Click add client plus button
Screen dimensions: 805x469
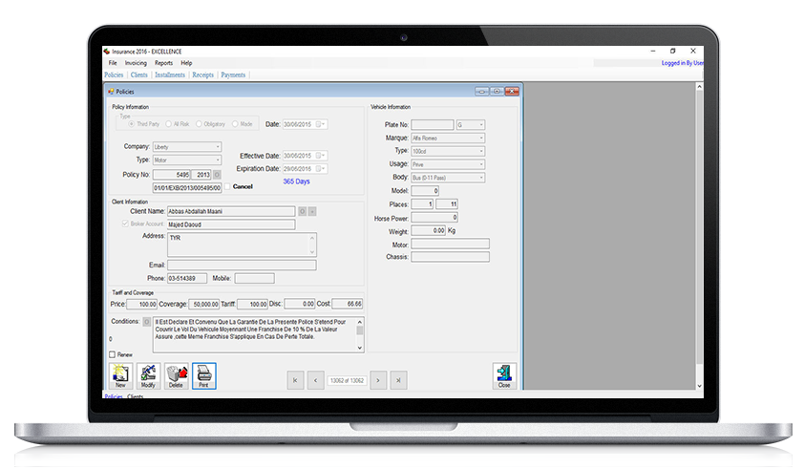(312, 211)
